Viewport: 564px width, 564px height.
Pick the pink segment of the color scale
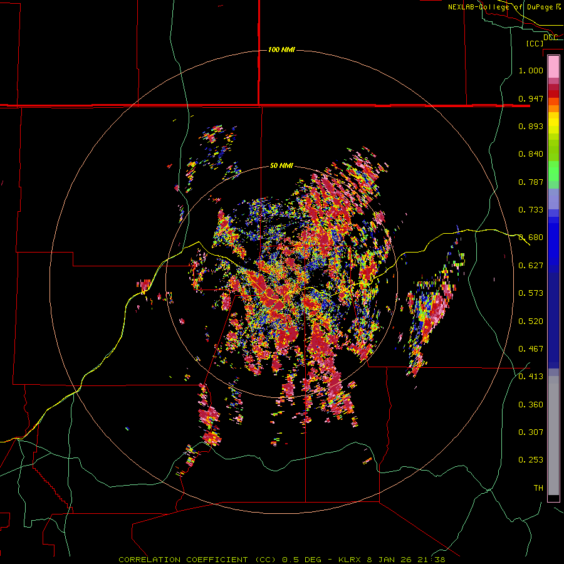pyautogui.click(x=553, y=66)
